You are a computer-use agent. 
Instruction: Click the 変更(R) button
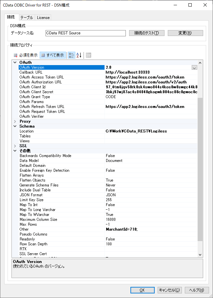(185, 33)
